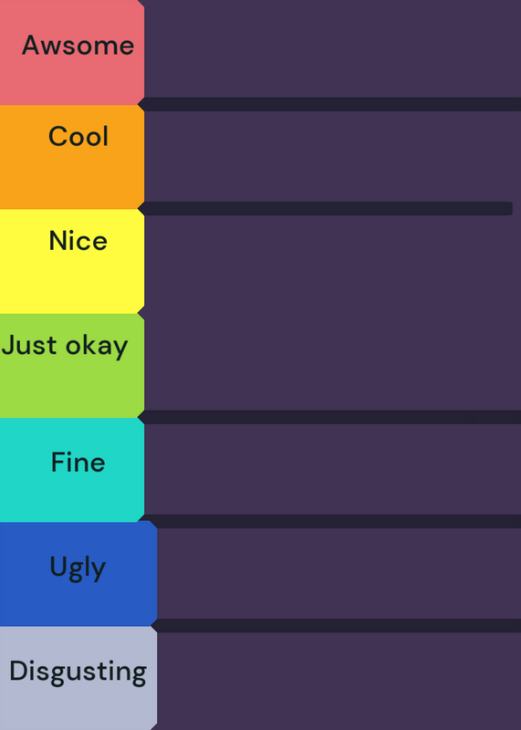Click the dark divider between Ugly and Disgusting rows
This screenshot has width=521, height=730.
click(336, 626)
